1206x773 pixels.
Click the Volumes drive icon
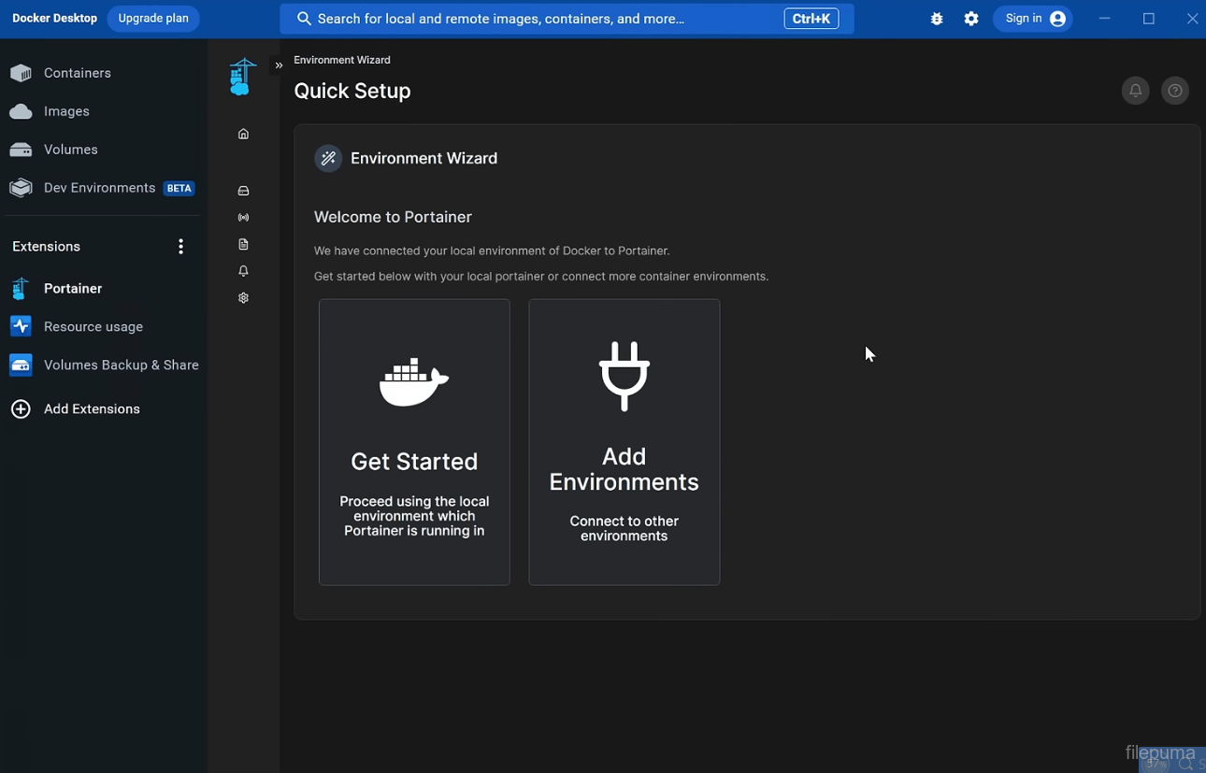coord(21,150)
